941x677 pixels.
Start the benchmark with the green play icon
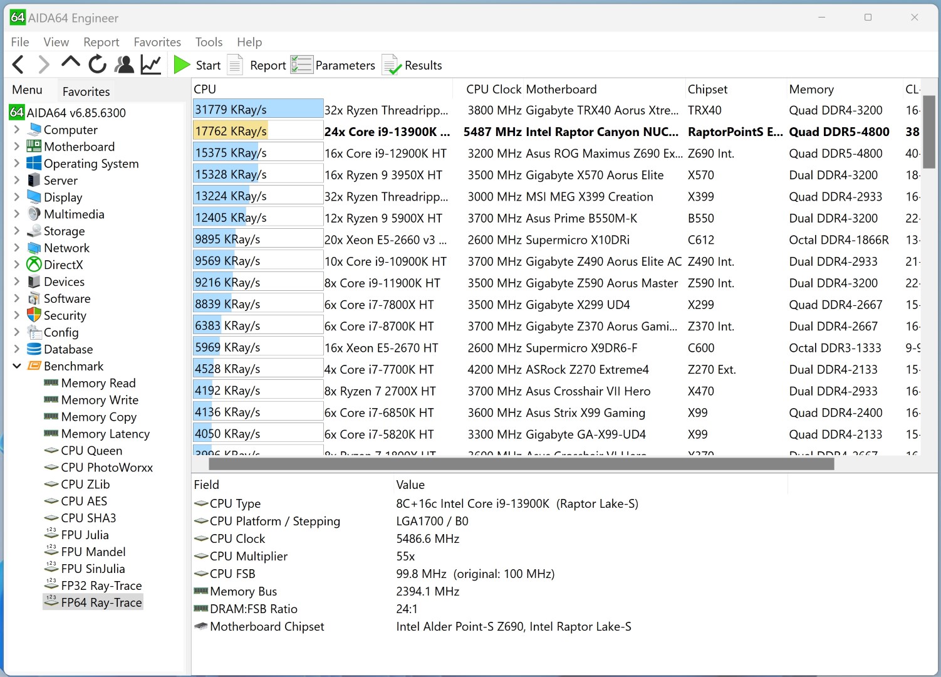(182, 65)
